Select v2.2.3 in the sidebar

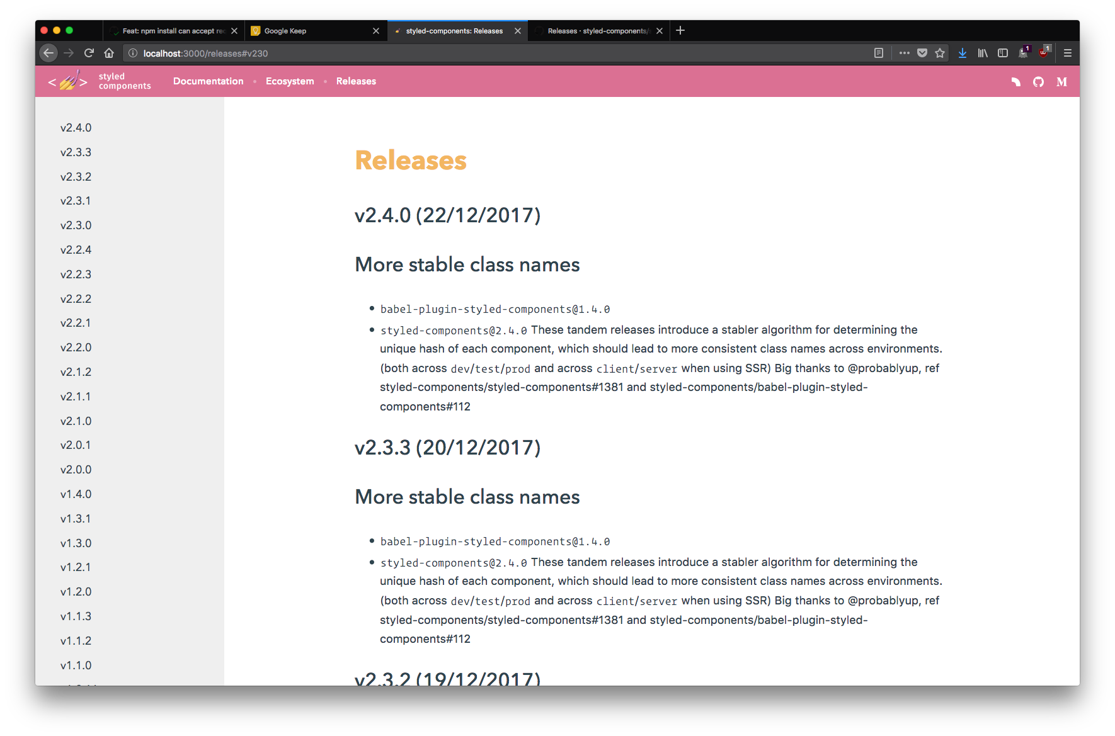76,275
